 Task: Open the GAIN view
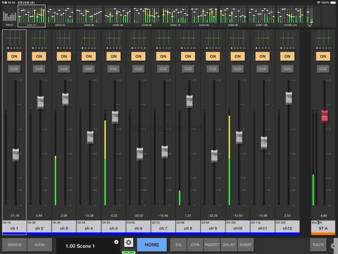(40, 245)
